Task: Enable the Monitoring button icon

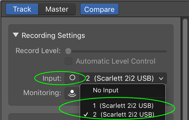Action: (x=72, y=93)
